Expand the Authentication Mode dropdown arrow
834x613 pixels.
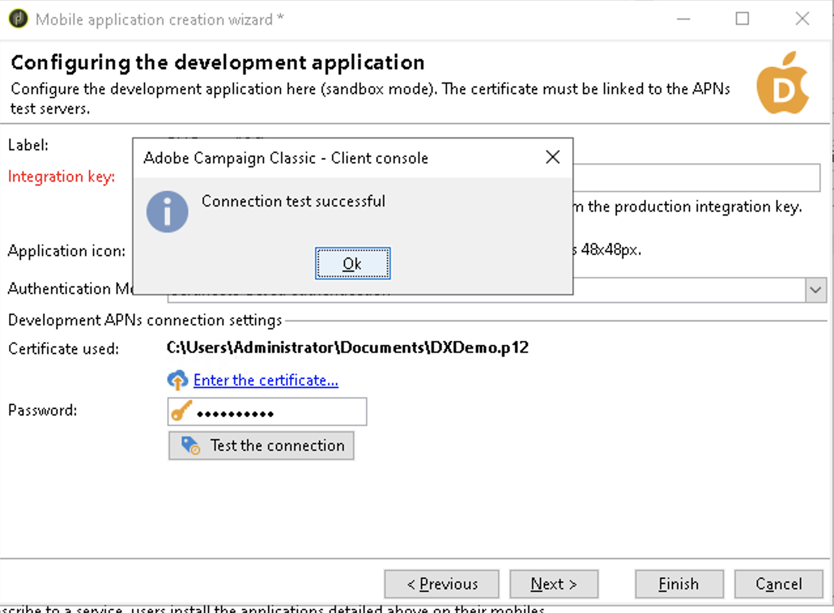[x=816, y=289]
